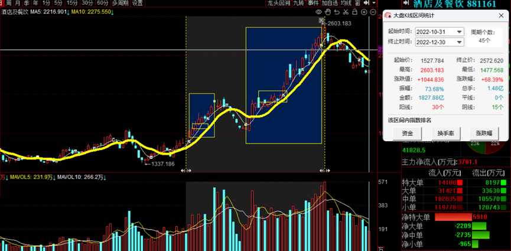The image size is (511, 251).
Task: Click the left range-selection handle marker
Action: coord(186,171)
